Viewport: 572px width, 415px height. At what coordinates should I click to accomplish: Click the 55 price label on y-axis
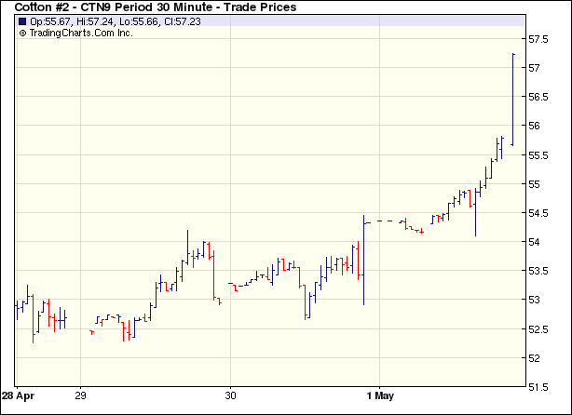click(x=535, y=184)
